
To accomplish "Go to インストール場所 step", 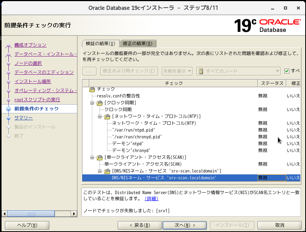I will 33,82.
